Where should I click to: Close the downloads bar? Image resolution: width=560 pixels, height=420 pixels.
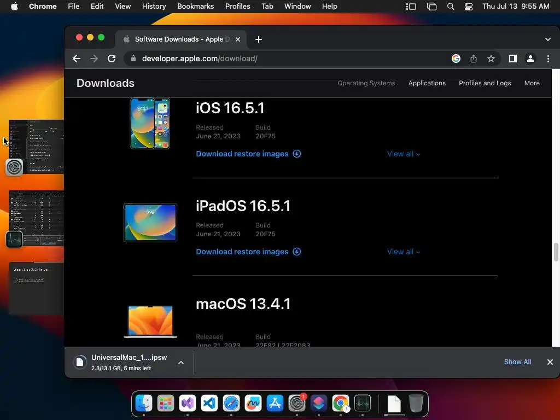[x=550, y=362]
